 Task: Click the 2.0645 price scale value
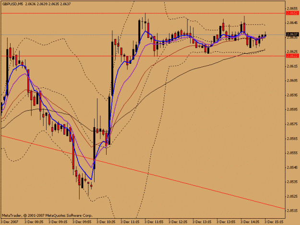[292, 23]
